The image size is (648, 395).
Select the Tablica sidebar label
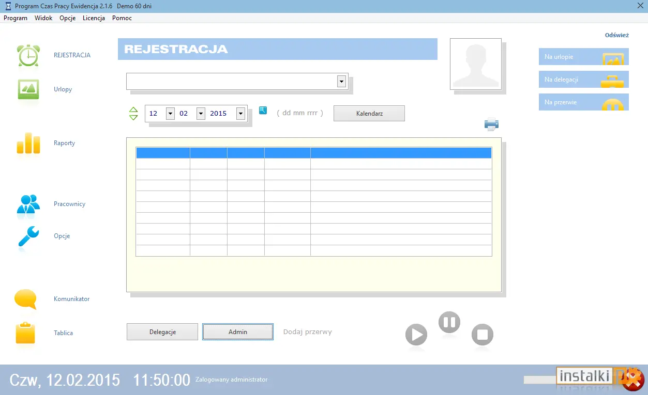pyautogui.click(x=64, y=333)
